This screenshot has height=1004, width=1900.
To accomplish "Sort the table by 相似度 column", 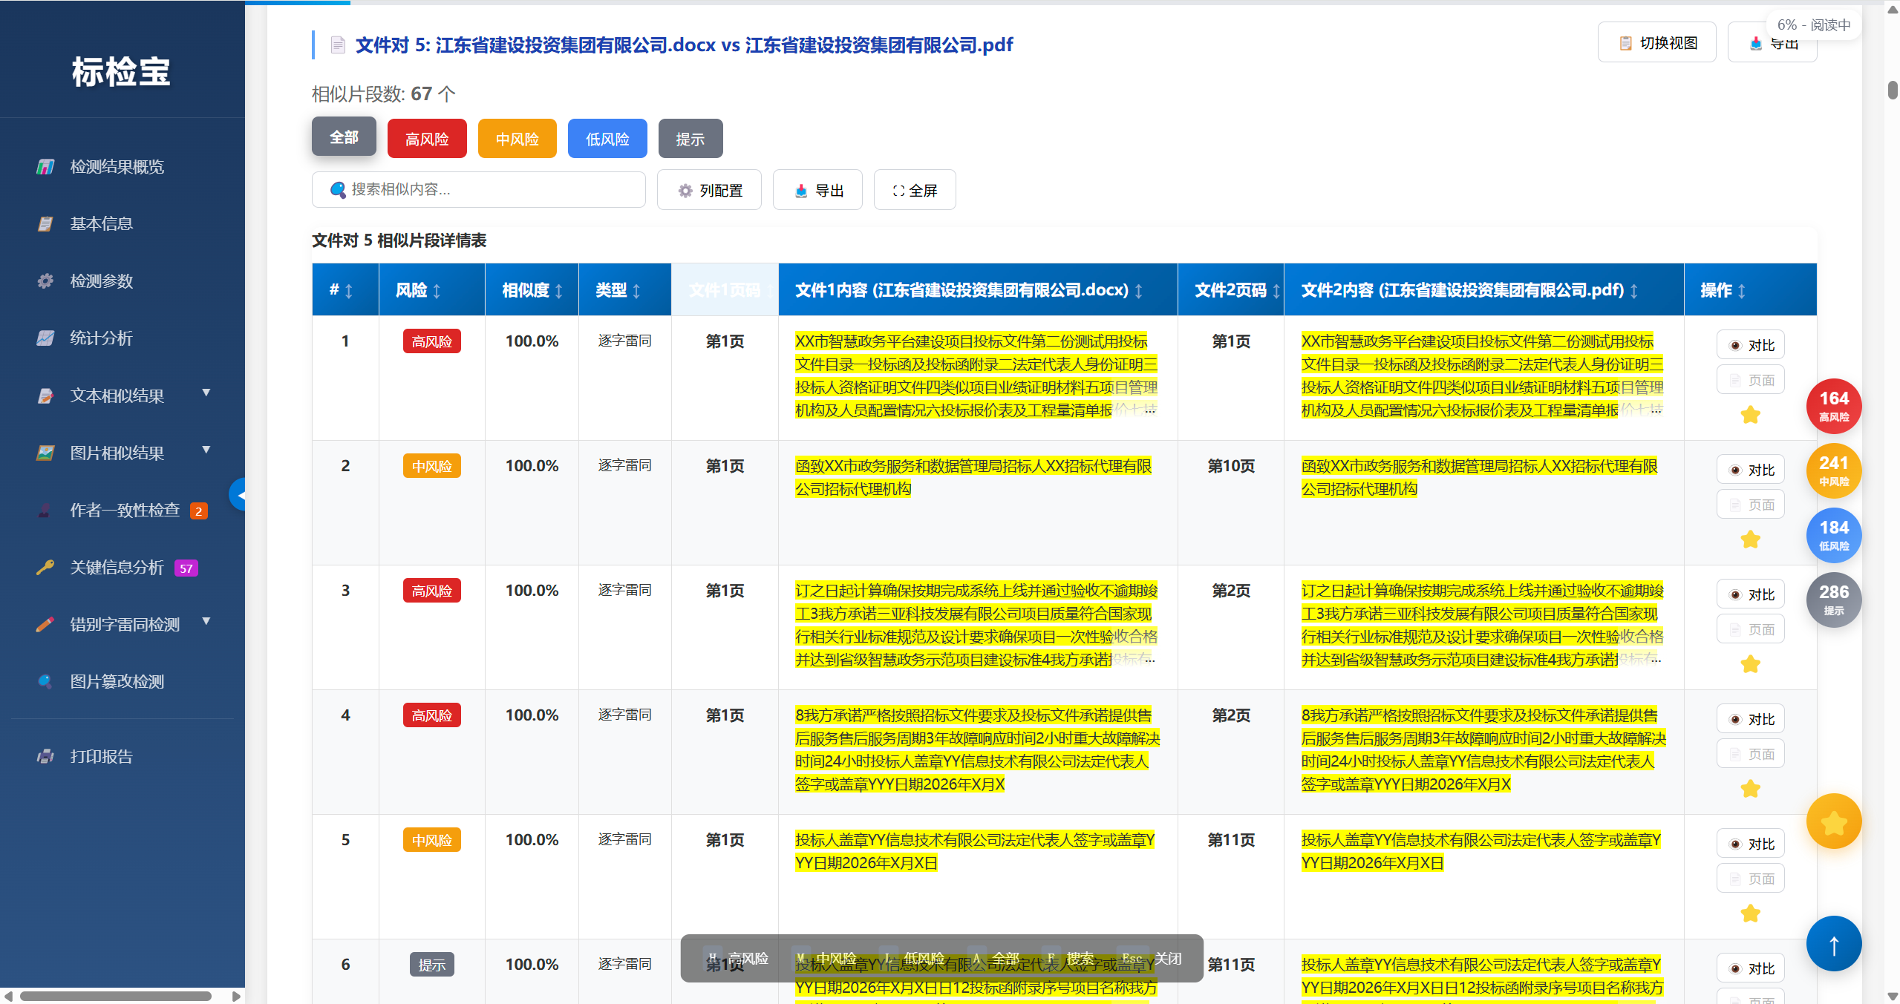I will 532,290.
